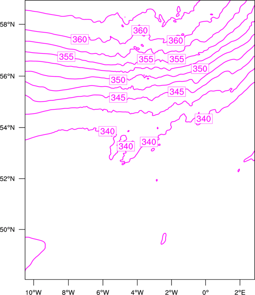Select the 0° longitude axis label

tap(206, 292)
